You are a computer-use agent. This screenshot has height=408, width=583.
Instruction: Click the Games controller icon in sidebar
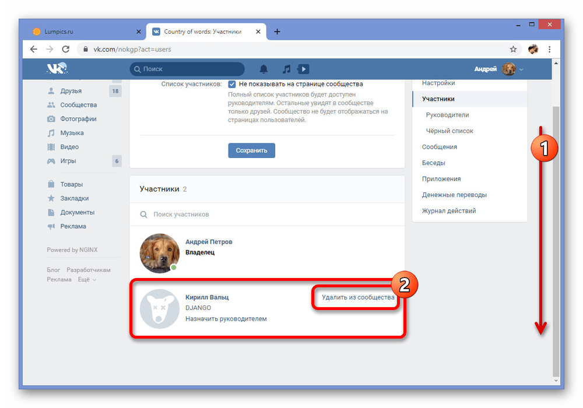[51, 161]
